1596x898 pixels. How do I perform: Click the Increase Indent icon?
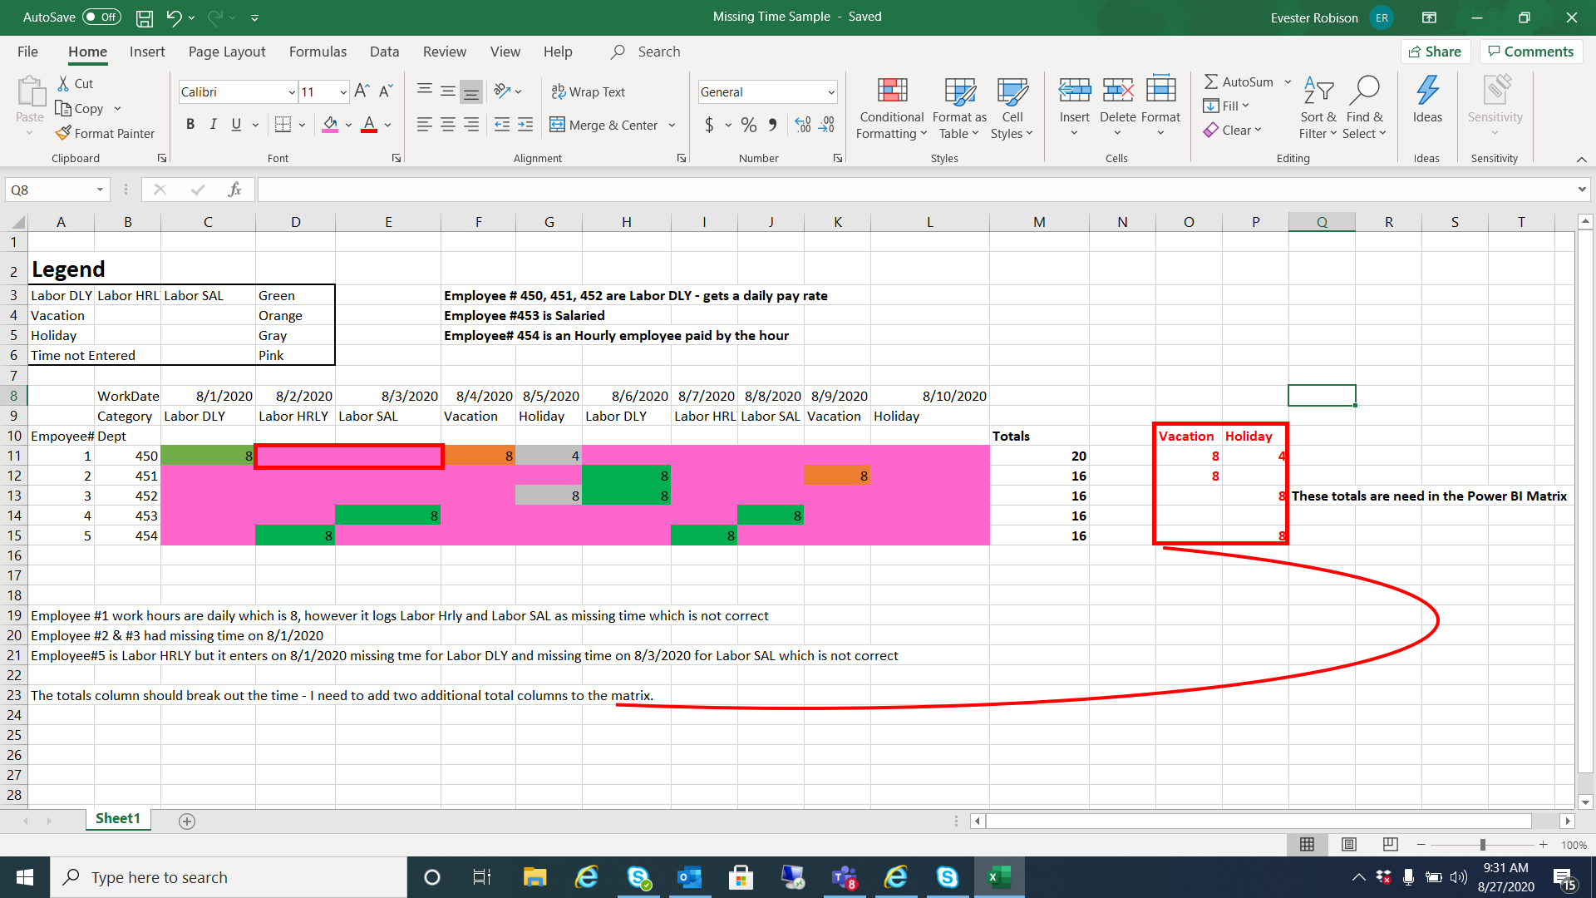pyautogui.click(x=525, y=125)
